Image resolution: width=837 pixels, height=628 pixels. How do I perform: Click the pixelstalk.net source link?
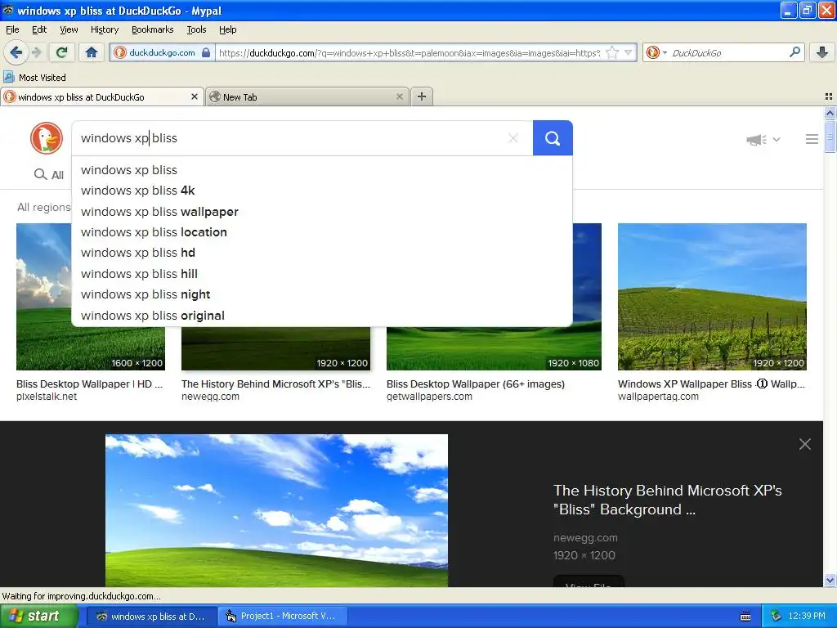tap(47, 397)
